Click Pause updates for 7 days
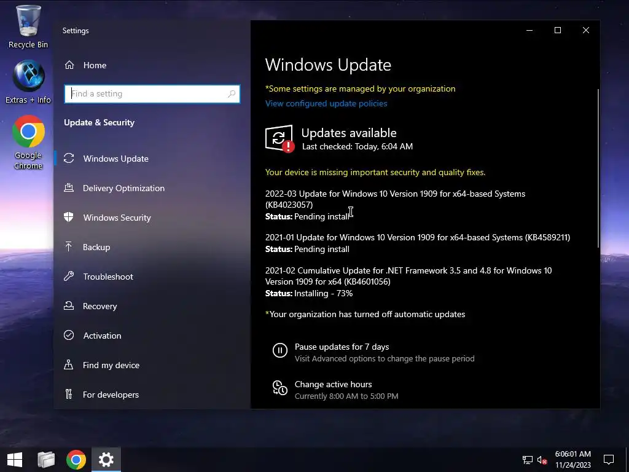 click(x=342, y=347)
